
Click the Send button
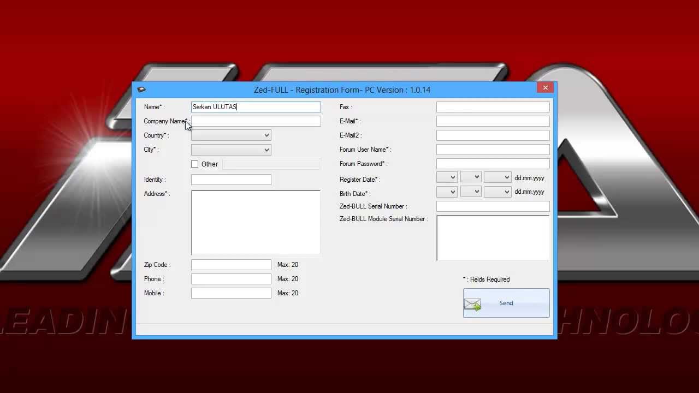[506, 303]
